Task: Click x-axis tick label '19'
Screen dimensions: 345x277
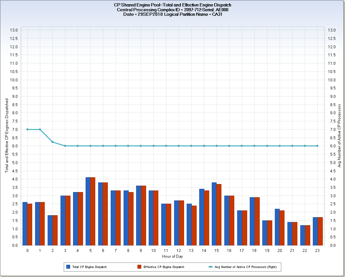Action: tap(267, 251)
